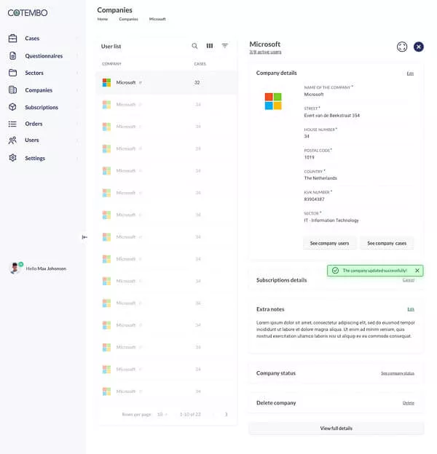This screenshot has width=437, height=454.
Task: Click Max Johnson's profile avatar
Action: tap(15, 268)
